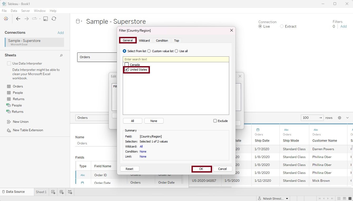Click the calendar type icon for Order Date field
Image resolution: width=353 pixels, height=201 pixels.
82,183
